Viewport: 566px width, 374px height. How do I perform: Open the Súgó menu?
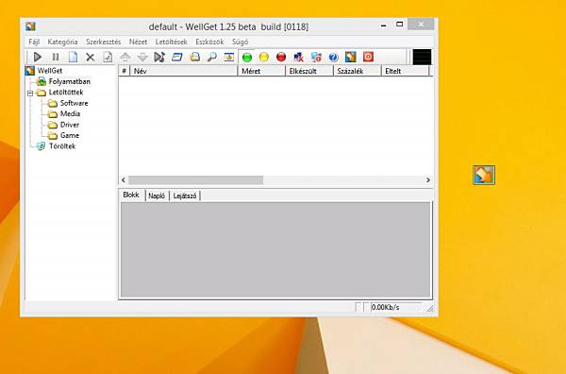(240, 42)
